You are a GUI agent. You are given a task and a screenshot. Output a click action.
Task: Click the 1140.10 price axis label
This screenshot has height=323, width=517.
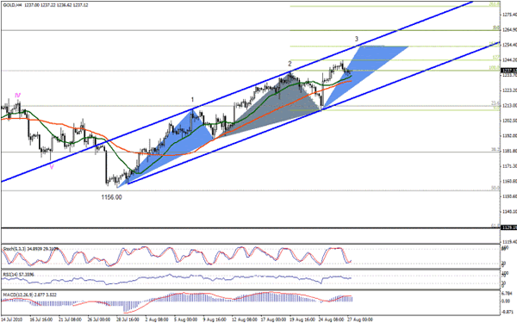510,212
